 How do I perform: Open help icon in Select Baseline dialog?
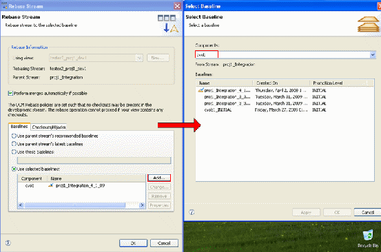point(192,212)
